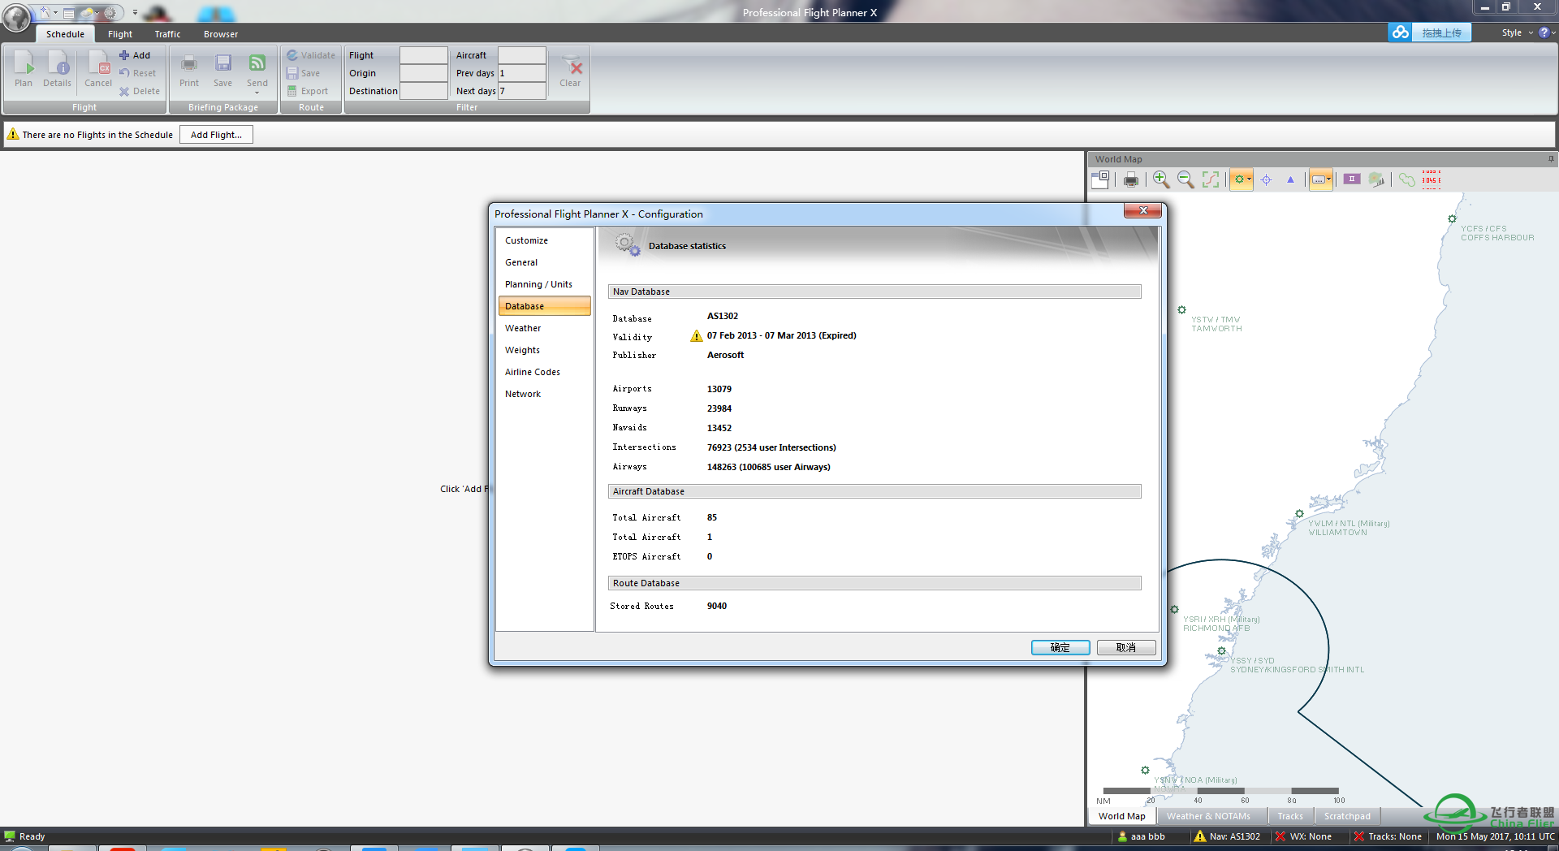Zoom in on the World Map
The image size is (1559, 851).
(1160, 179)
